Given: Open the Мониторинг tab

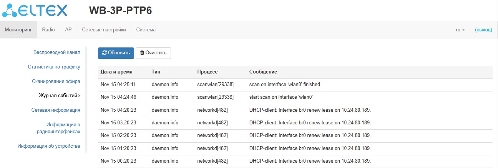Looking at the screenshot, I should click(18, 30).
